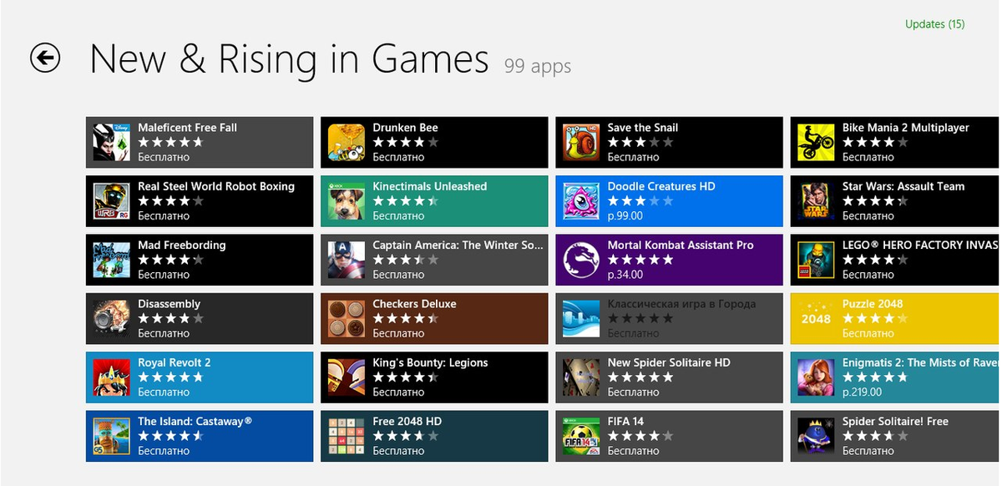Open the LEGO HERO FACTORY INVAS title

tap(920, 246)
